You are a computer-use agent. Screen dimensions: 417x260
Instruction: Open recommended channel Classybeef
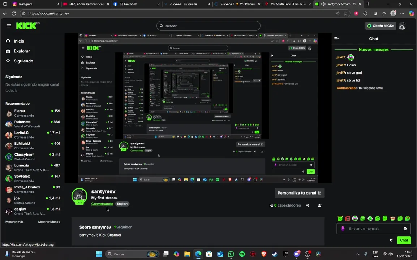33,157
